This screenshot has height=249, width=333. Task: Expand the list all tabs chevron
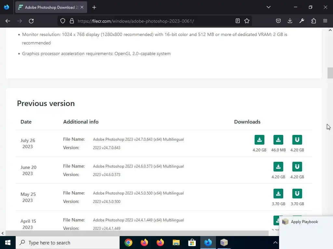click(x=268, y=7)
